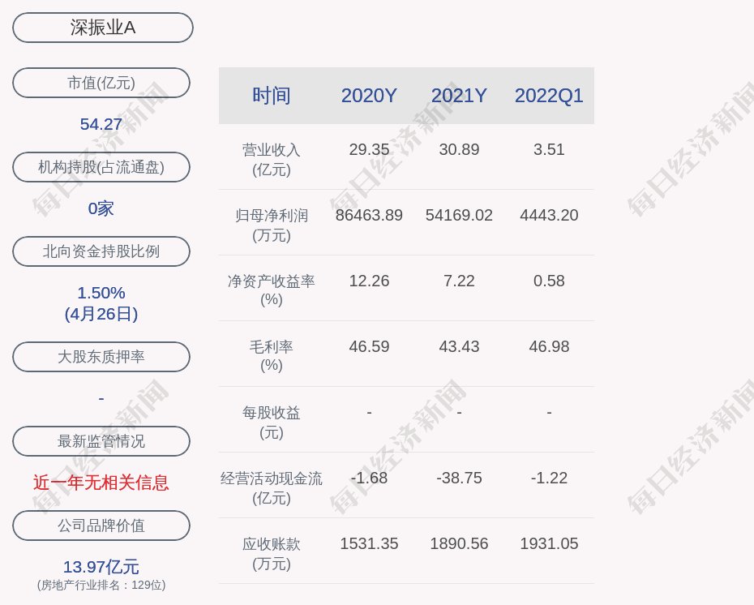
Task: Click the net profit value 4443.20
Action: point(549,215)
